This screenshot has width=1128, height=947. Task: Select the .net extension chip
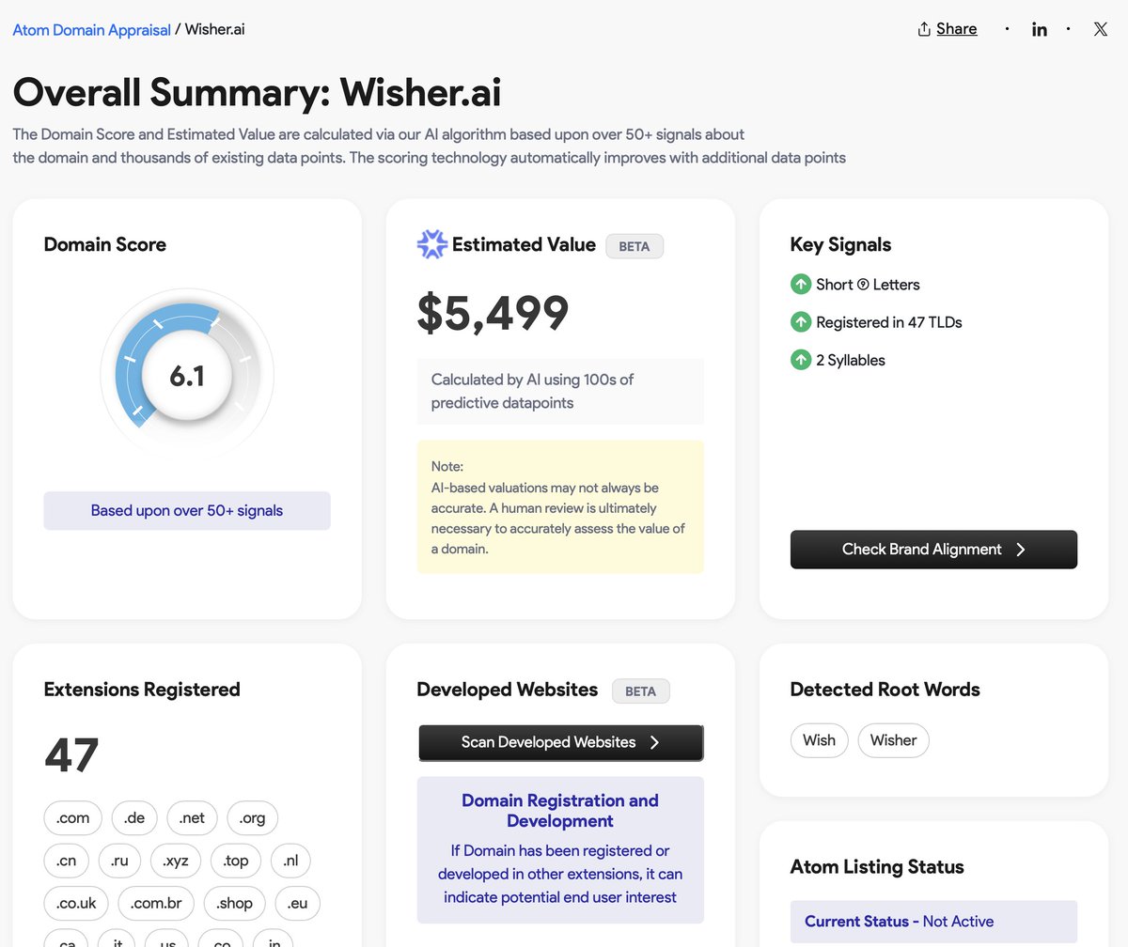[192, 817]
